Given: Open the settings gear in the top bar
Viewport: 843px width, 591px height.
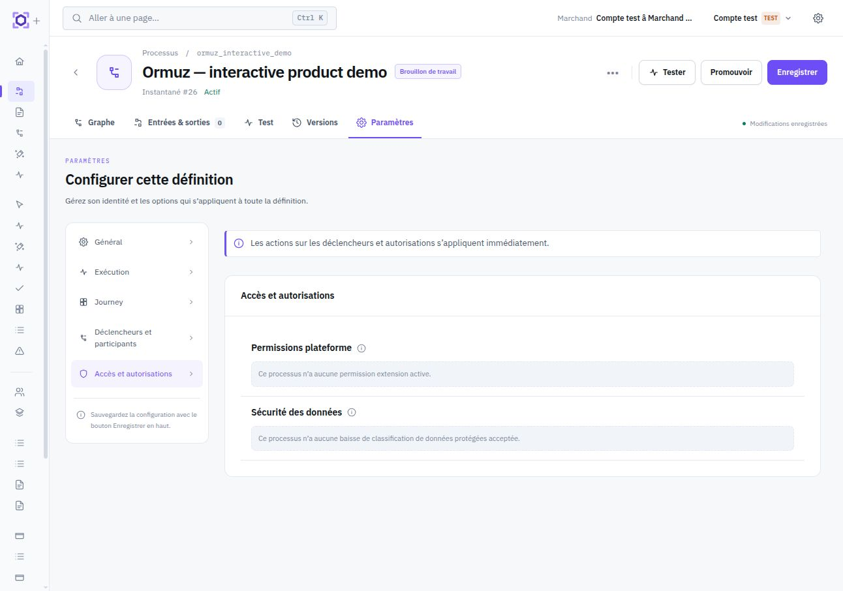Looking at the screenshot, I should (818, 18).
